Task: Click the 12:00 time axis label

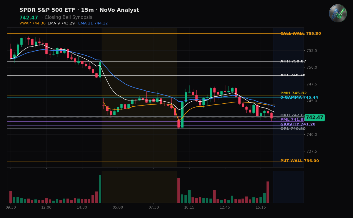Action: click(x=46, y=207)
